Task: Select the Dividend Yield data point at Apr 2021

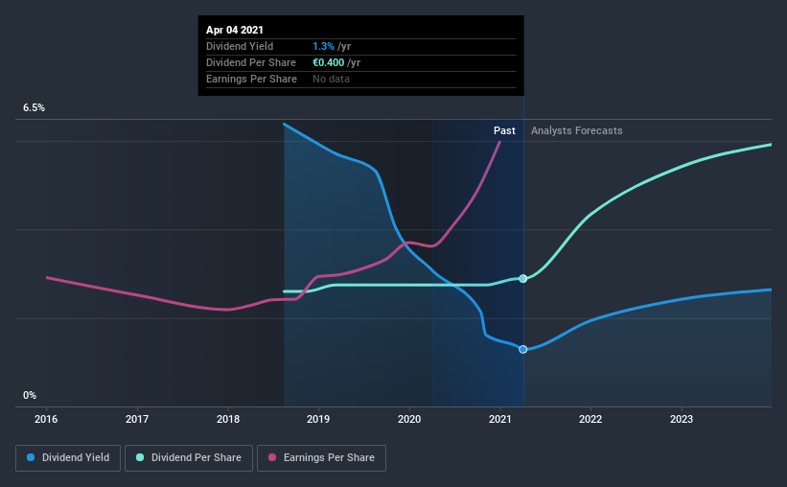Action: [x=523, y=350]
